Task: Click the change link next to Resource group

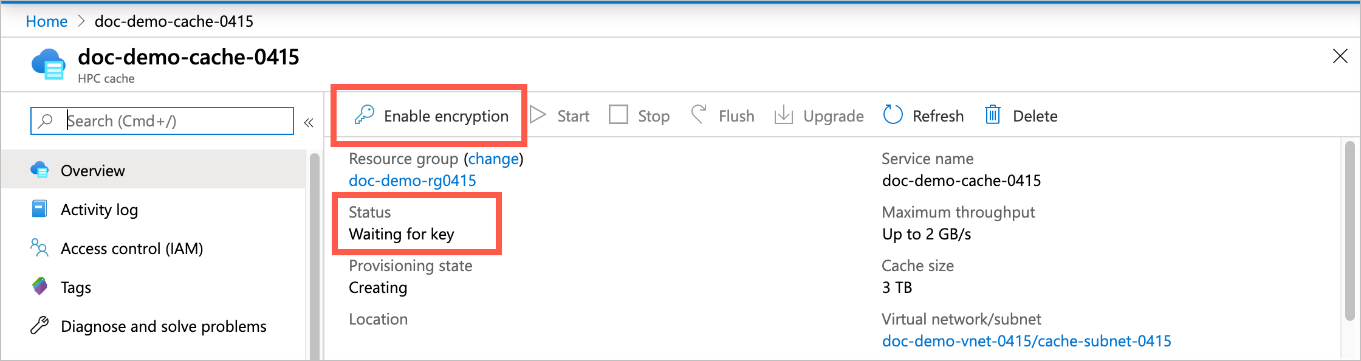Action: pos(493,159)
